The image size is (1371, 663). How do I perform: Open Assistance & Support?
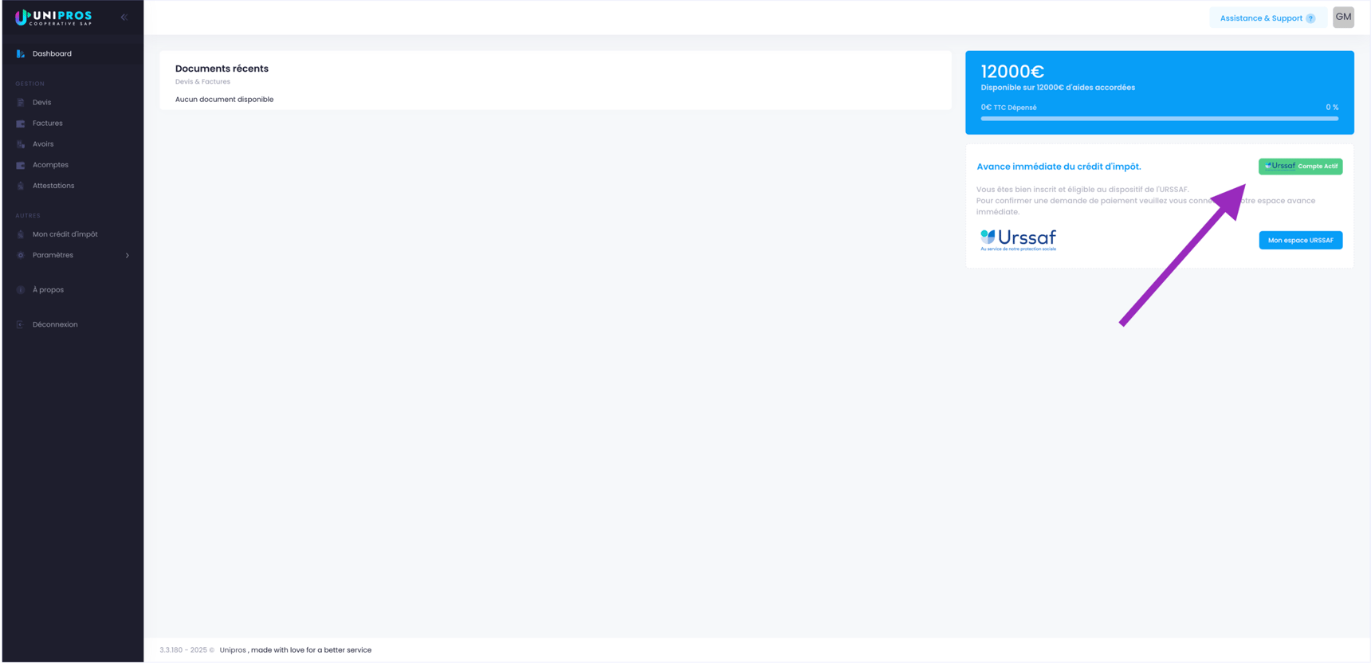(1267, 18)
